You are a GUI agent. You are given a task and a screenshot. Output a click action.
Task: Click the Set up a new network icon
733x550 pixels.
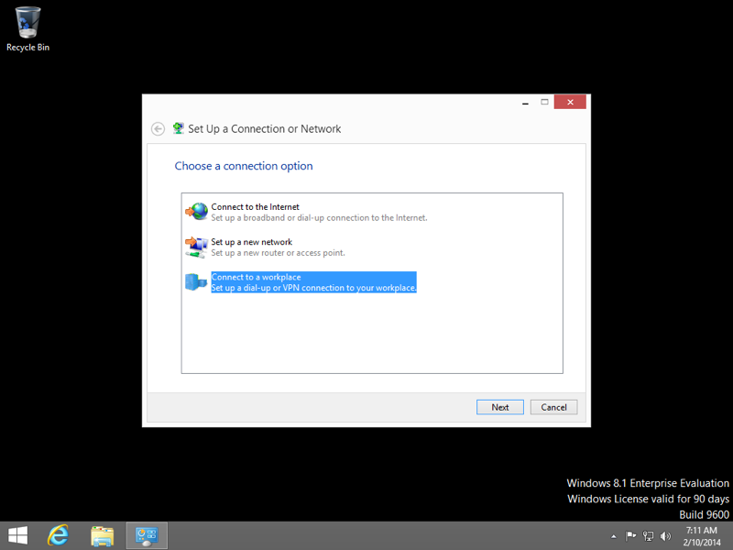[196, 247]
